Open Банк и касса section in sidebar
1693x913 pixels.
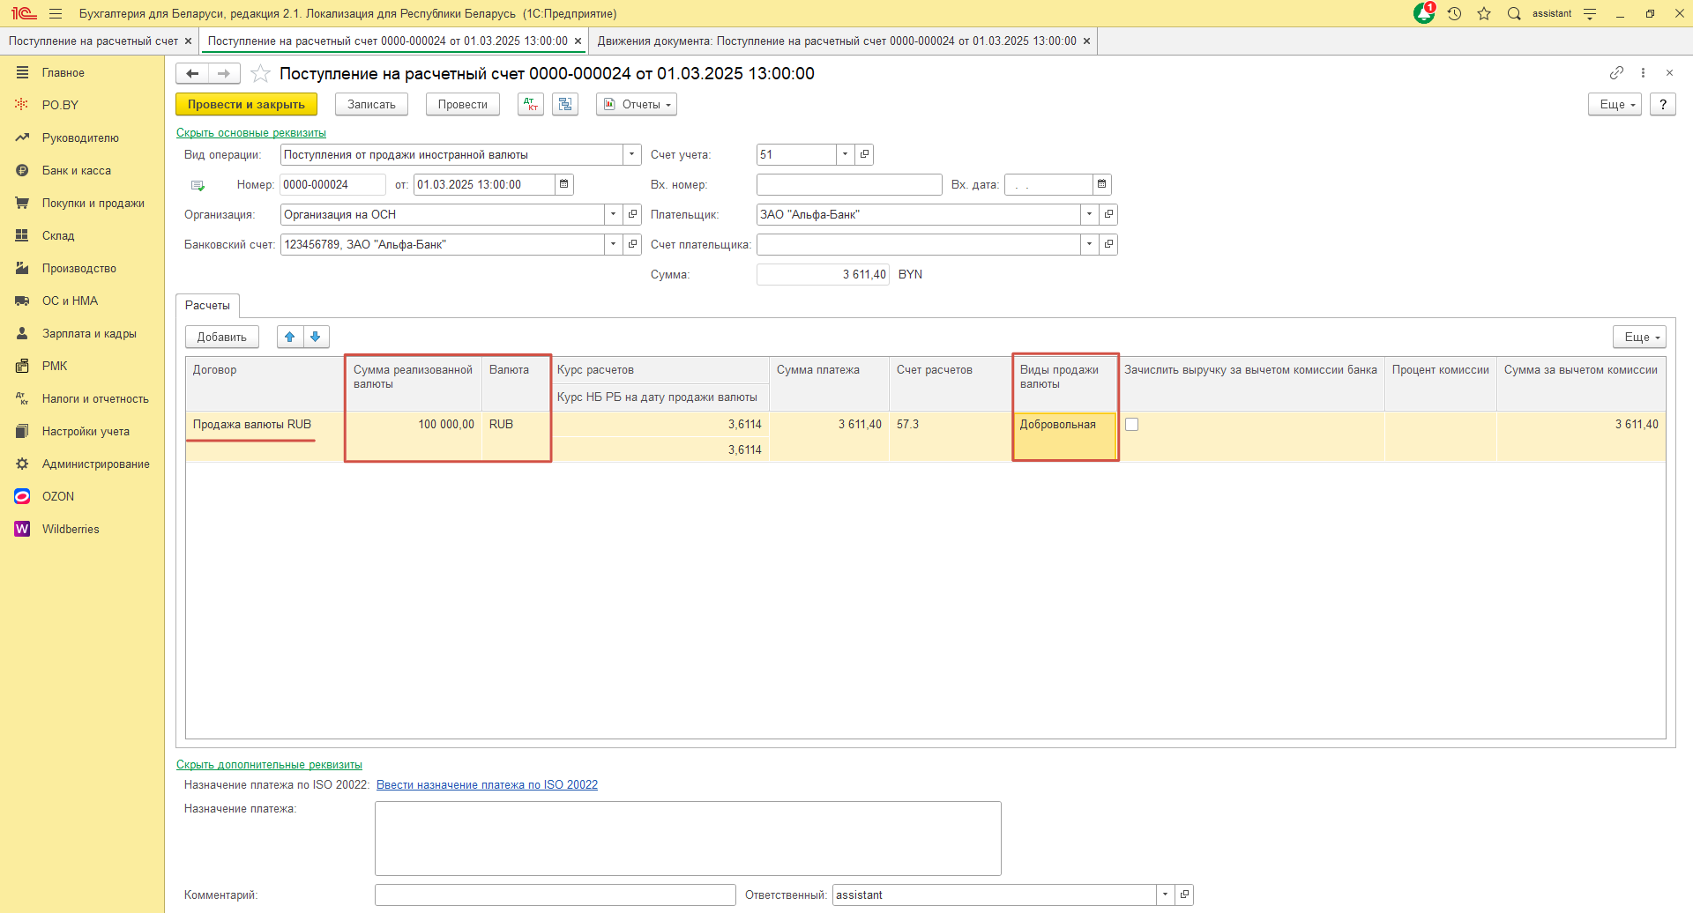pyautogui.click(x=77, y=170)
